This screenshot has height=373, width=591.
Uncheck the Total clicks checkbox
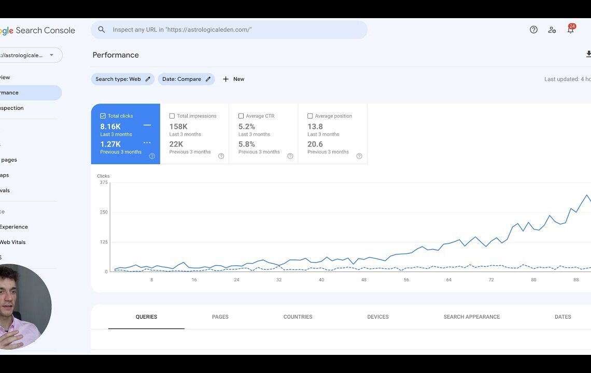click(x=103, y=116)
